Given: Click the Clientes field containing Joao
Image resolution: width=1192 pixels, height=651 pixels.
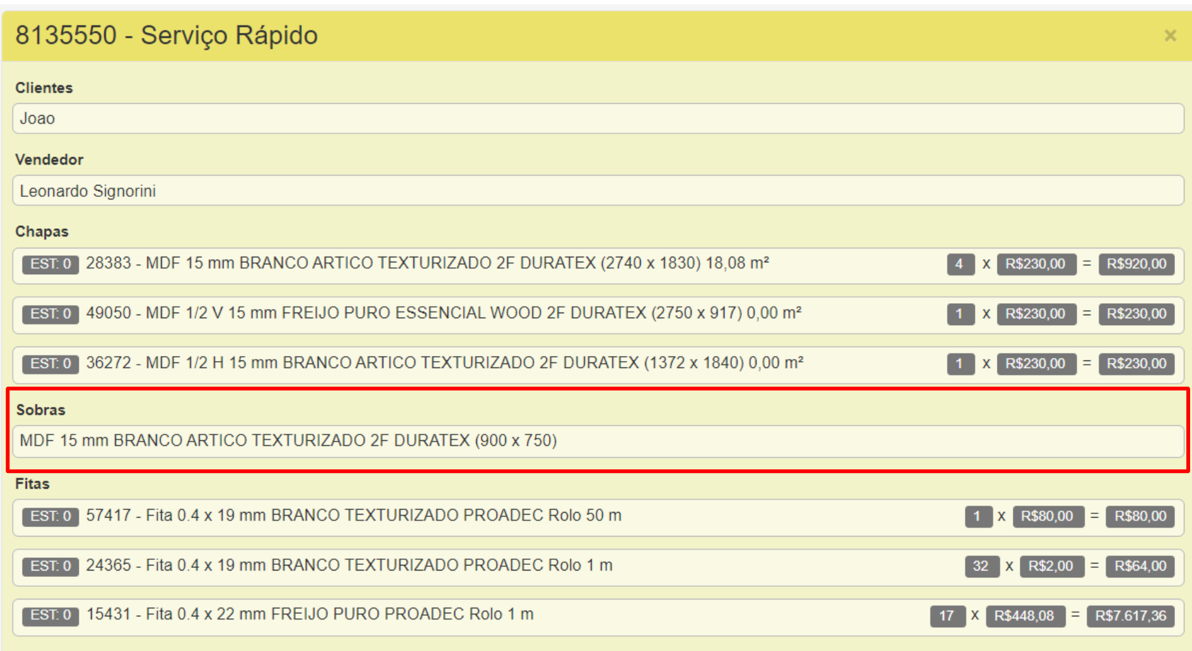Looking at the screenshot, I should pyautogui.click(x=598, y=118).
